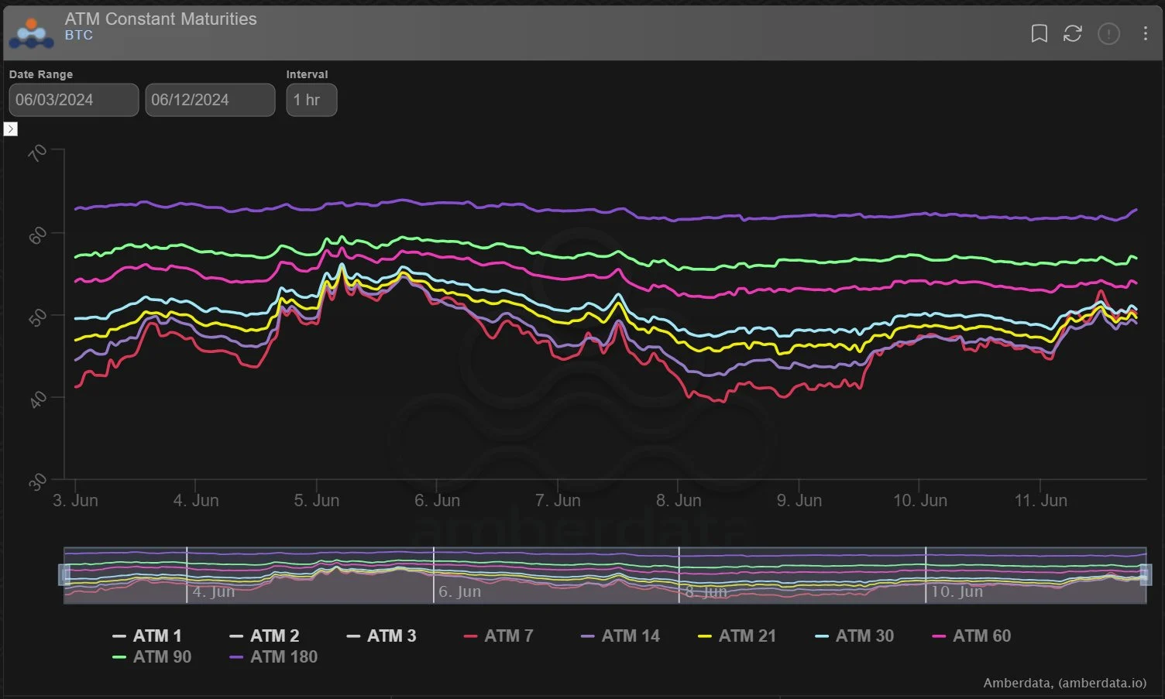This screenshot has width=1165, height=699.
Task: Refresh the chart with the reload icon
Action: [1072, 33]
